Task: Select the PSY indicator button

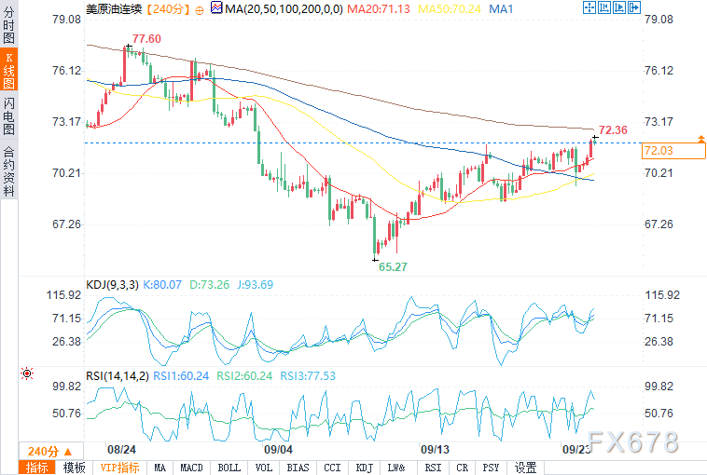Action: 491,468
